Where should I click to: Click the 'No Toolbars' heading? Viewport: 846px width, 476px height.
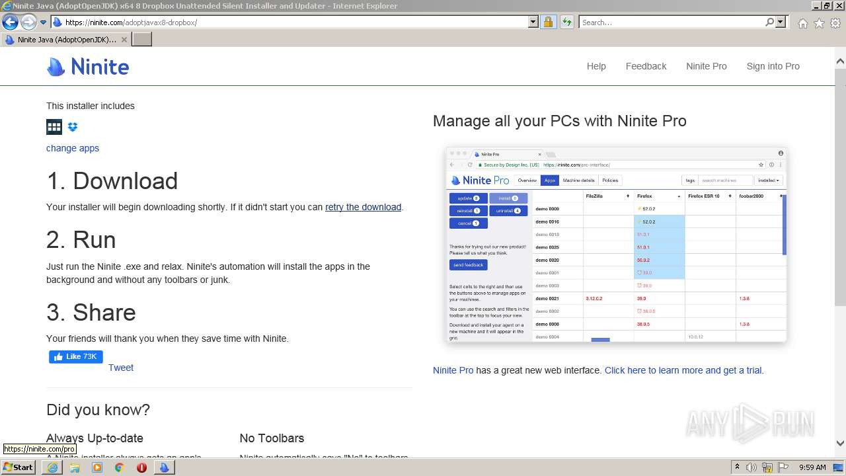[x=272, y=438]
